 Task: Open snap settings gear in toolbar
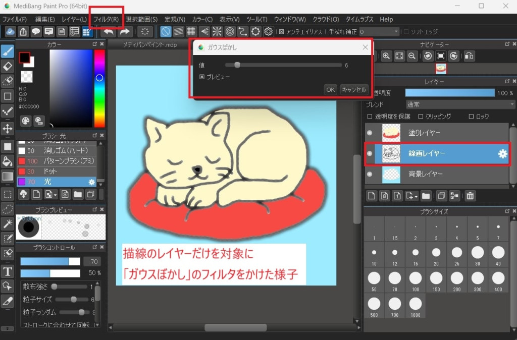[269, 32]
